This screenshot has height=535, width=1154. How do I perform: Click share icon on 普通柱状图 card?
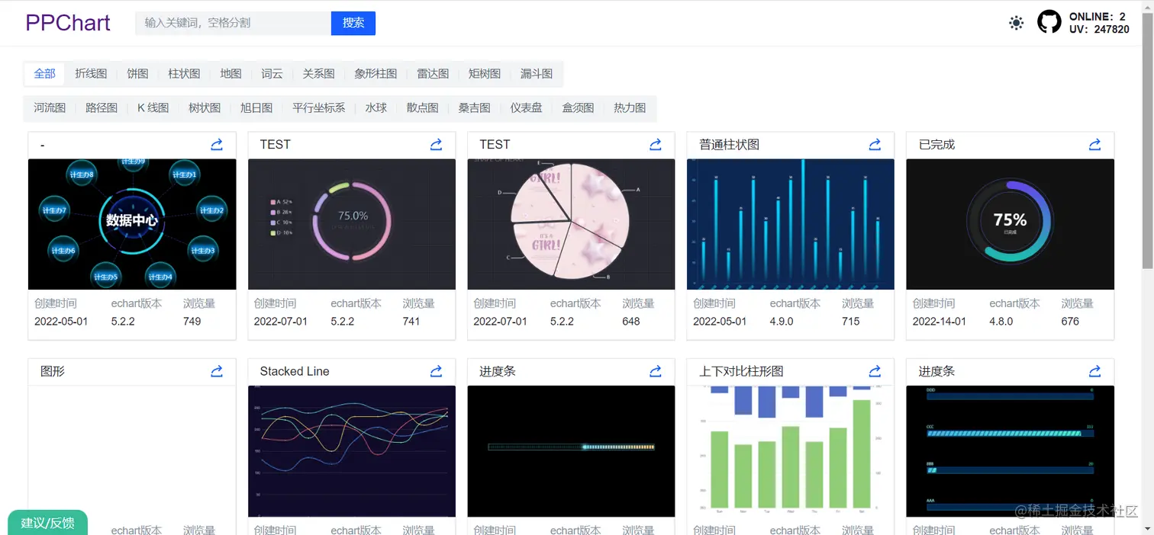(x=875, y=144)
